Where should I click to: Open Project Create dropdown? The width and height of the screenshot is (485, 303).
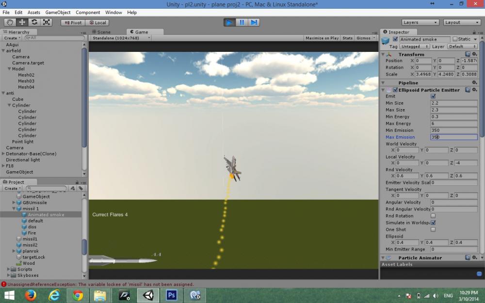point(13,188)
